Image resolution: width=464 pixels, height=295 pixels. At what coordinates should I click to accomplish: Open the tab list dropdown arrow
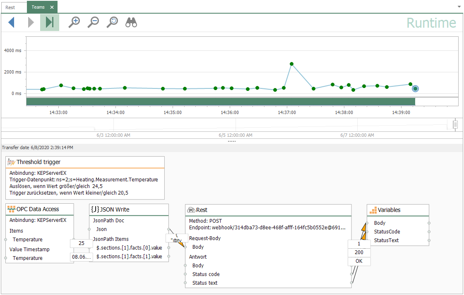pyautogui.click(x=459, y=7)
